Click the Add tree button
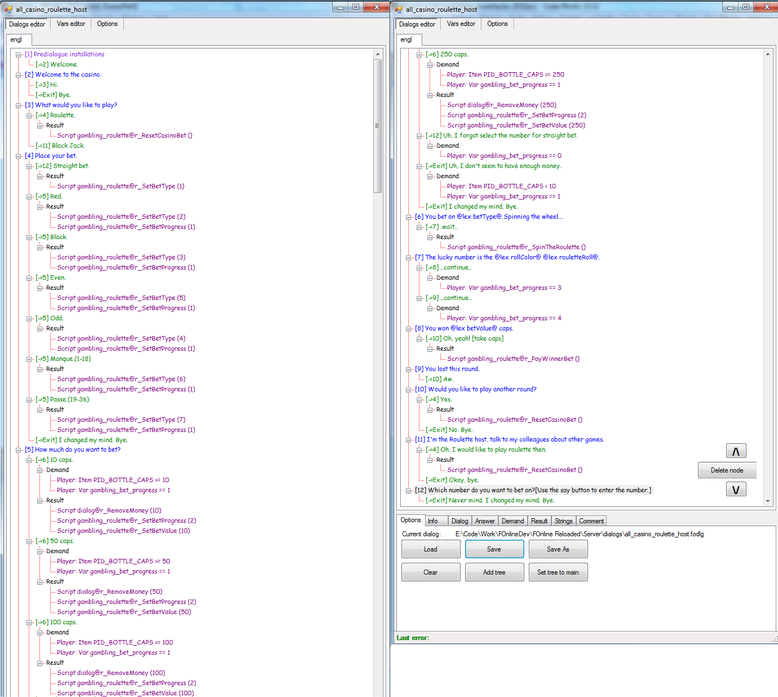Image resolution: width=778 pixels, height=697 pixels. pyautogui.click(x=494, y=572)
